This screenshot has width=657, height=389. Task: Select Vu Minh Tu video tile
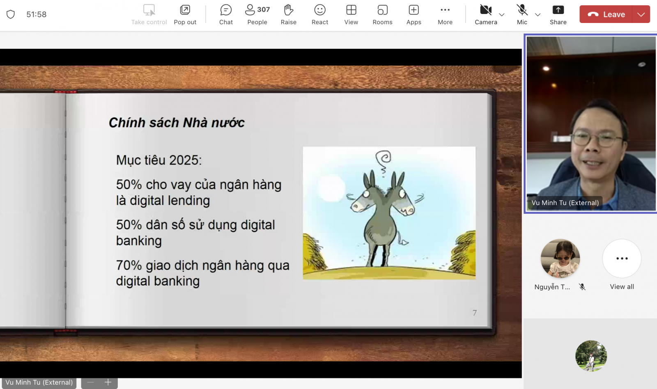590,123
